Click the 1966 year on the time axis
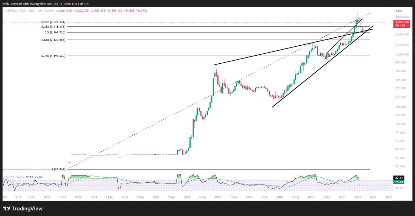Screen dimensions: 415x216 point(171,197)
